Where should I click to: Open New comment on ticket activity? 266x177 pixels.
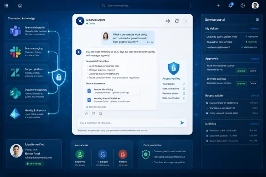[x=232, y=103]
